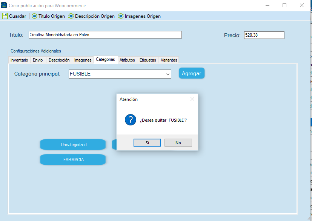This screenshot has width=312, height=221.
Task: Click the Uncategorized category pill
Action: (73, 144)
